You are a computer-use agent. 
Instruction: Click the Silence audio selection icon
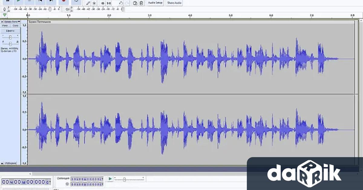click(x=109, y=3)
